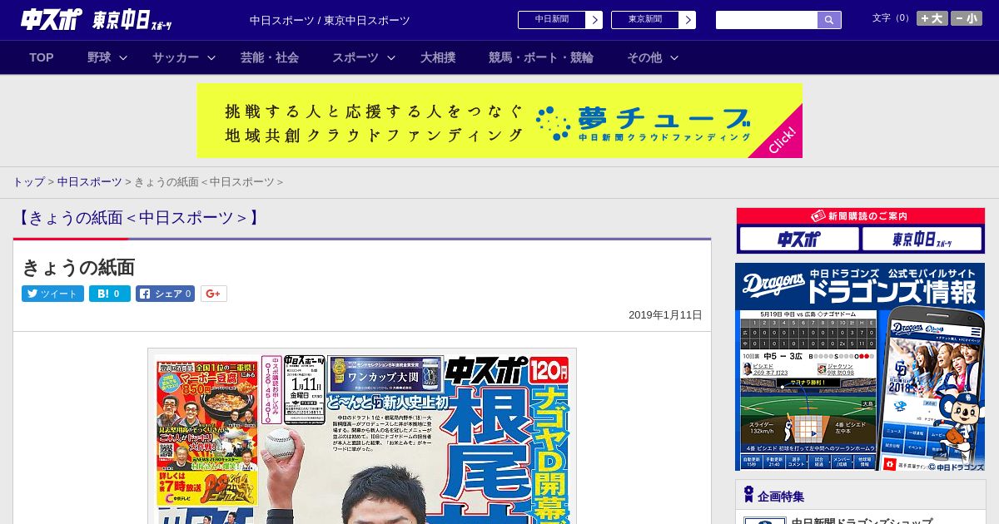Screen dimensions: 999x524
Task: Click the 新聞購読のご案内 header
Action: (861, 216)
